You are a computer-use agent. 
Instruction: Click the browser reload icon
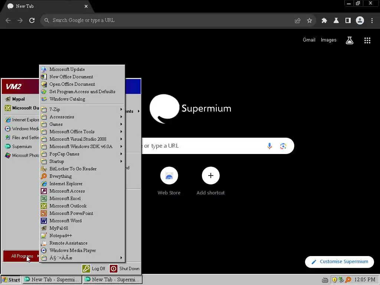(32, 20)
